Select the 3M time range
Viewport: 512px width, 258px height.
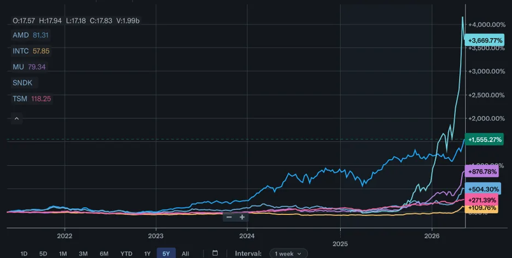83,254
